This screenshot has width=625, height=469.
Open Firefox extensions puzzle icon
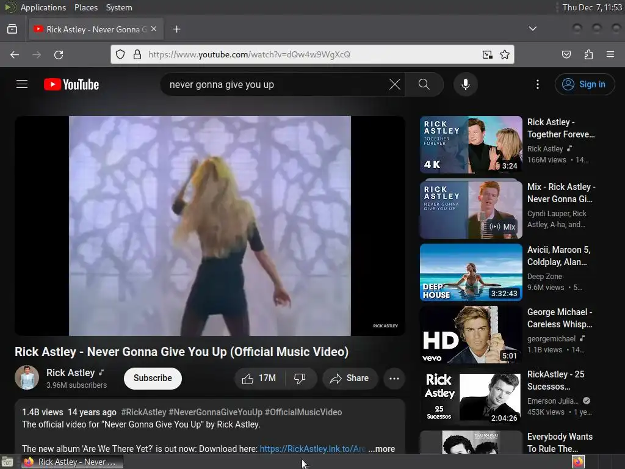pos(588,54)
